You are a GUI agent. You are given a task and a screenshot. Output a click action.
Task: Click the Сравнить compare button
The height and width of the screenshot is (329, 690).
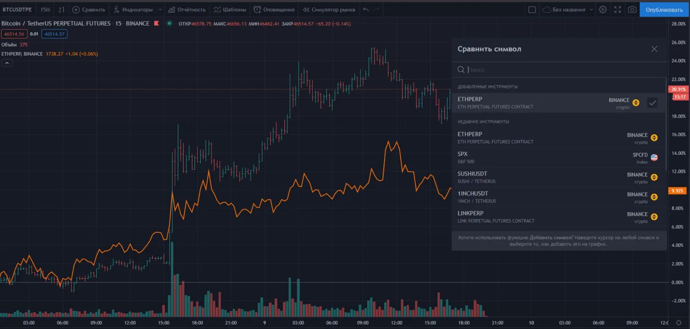pos(88,9)
